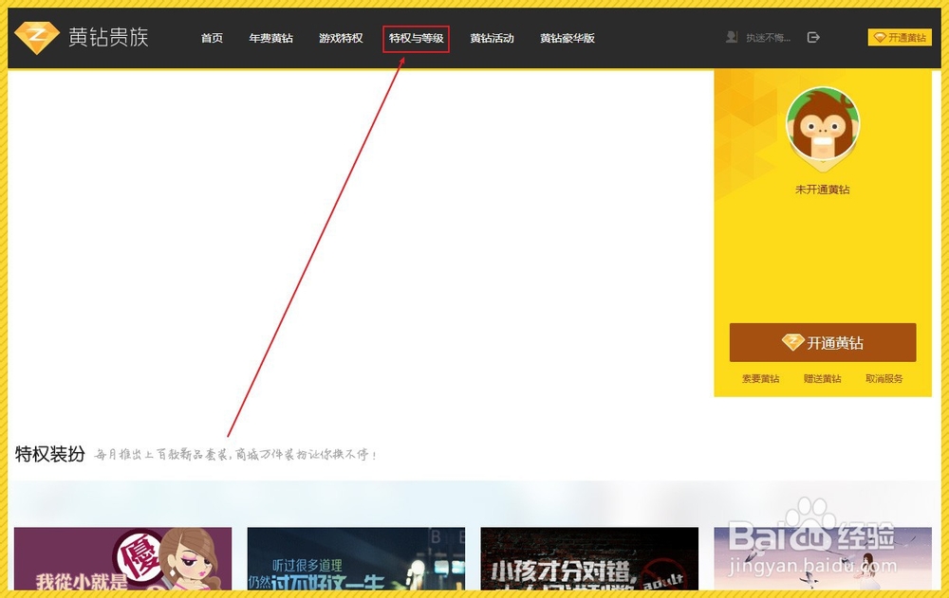The image size is (949, 598).
Task: Open the 小孩才分对错 costume thumbnail
Action: click(x=589, y=559)
